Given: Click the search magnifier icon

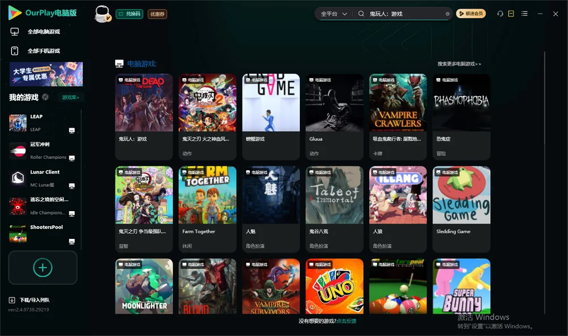Looking at the screenshot, I should pos(361,14).
